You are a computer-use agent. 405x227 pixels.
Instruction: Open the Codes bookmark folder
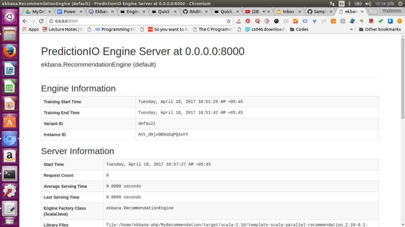pos(298,29)
